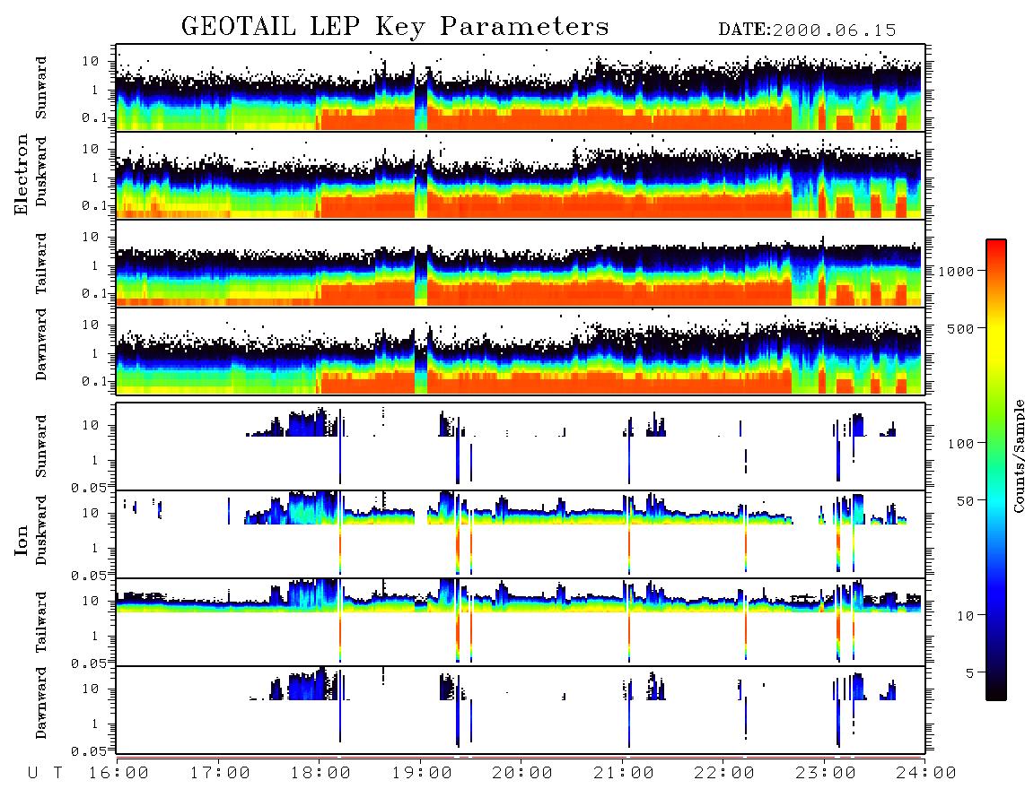Select the Electron "Tailward" panel label
Screen dimensions: 1025x789
click(41, 264)
